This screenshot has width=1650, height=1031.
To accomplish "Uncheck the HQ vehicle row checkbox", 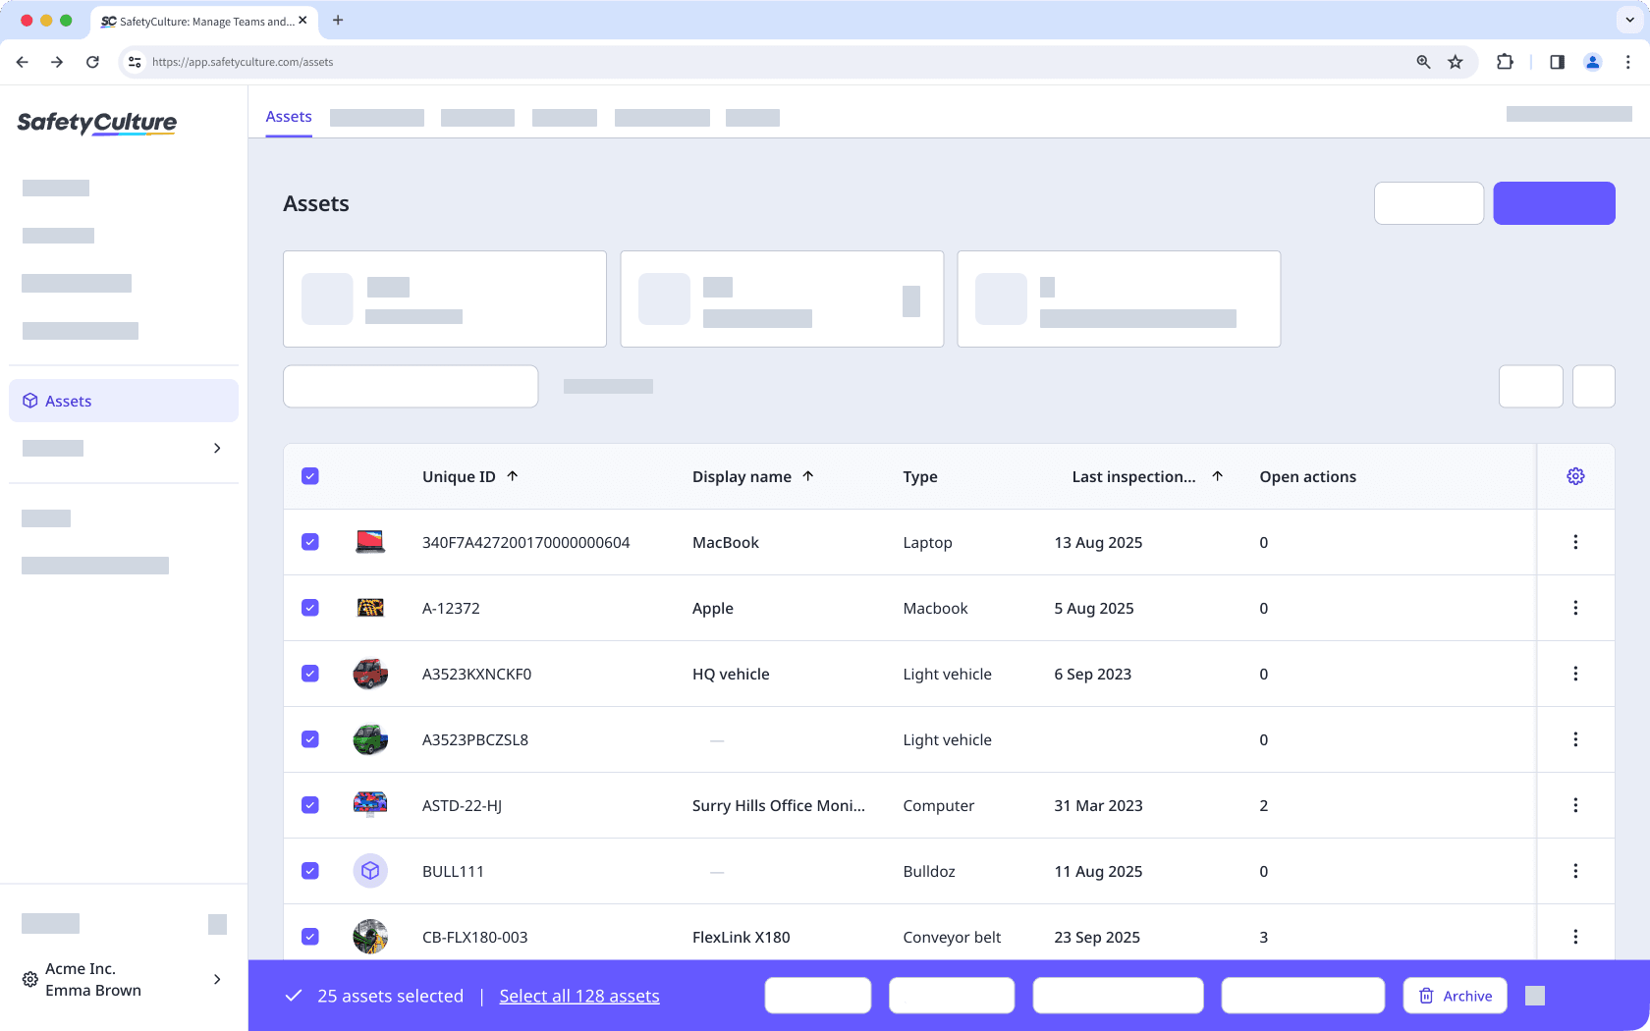I will pos(310,674).
